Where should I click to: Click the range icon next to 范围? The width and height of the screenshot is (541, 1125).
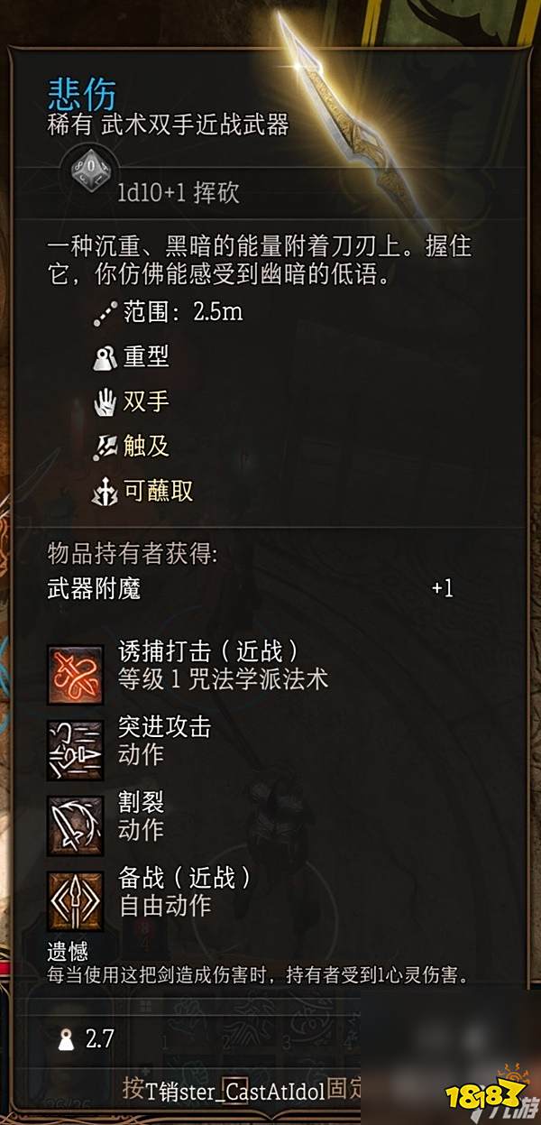(x=105, y=313)
